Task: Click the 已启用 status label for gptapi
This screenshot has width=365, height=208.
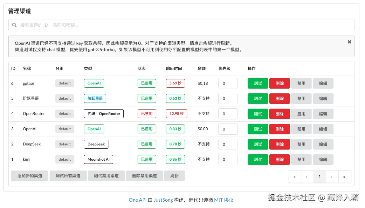Action: [147, 83]
